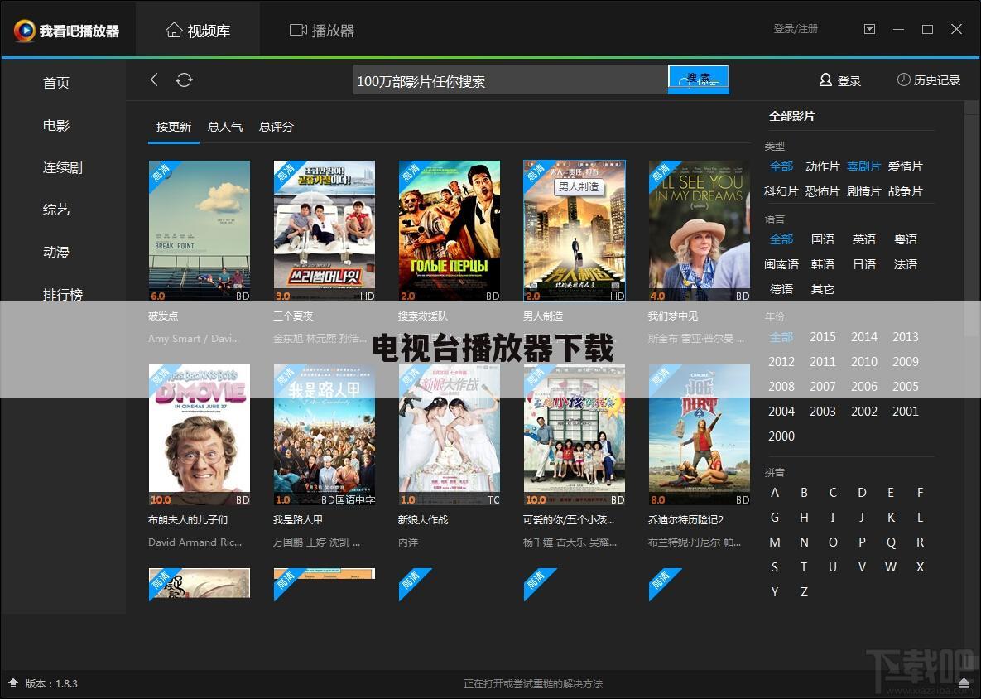This screenshot has width=981, height=699.
Task: Switch to the 视频库 tab
Action: click(x=198, y=31)
